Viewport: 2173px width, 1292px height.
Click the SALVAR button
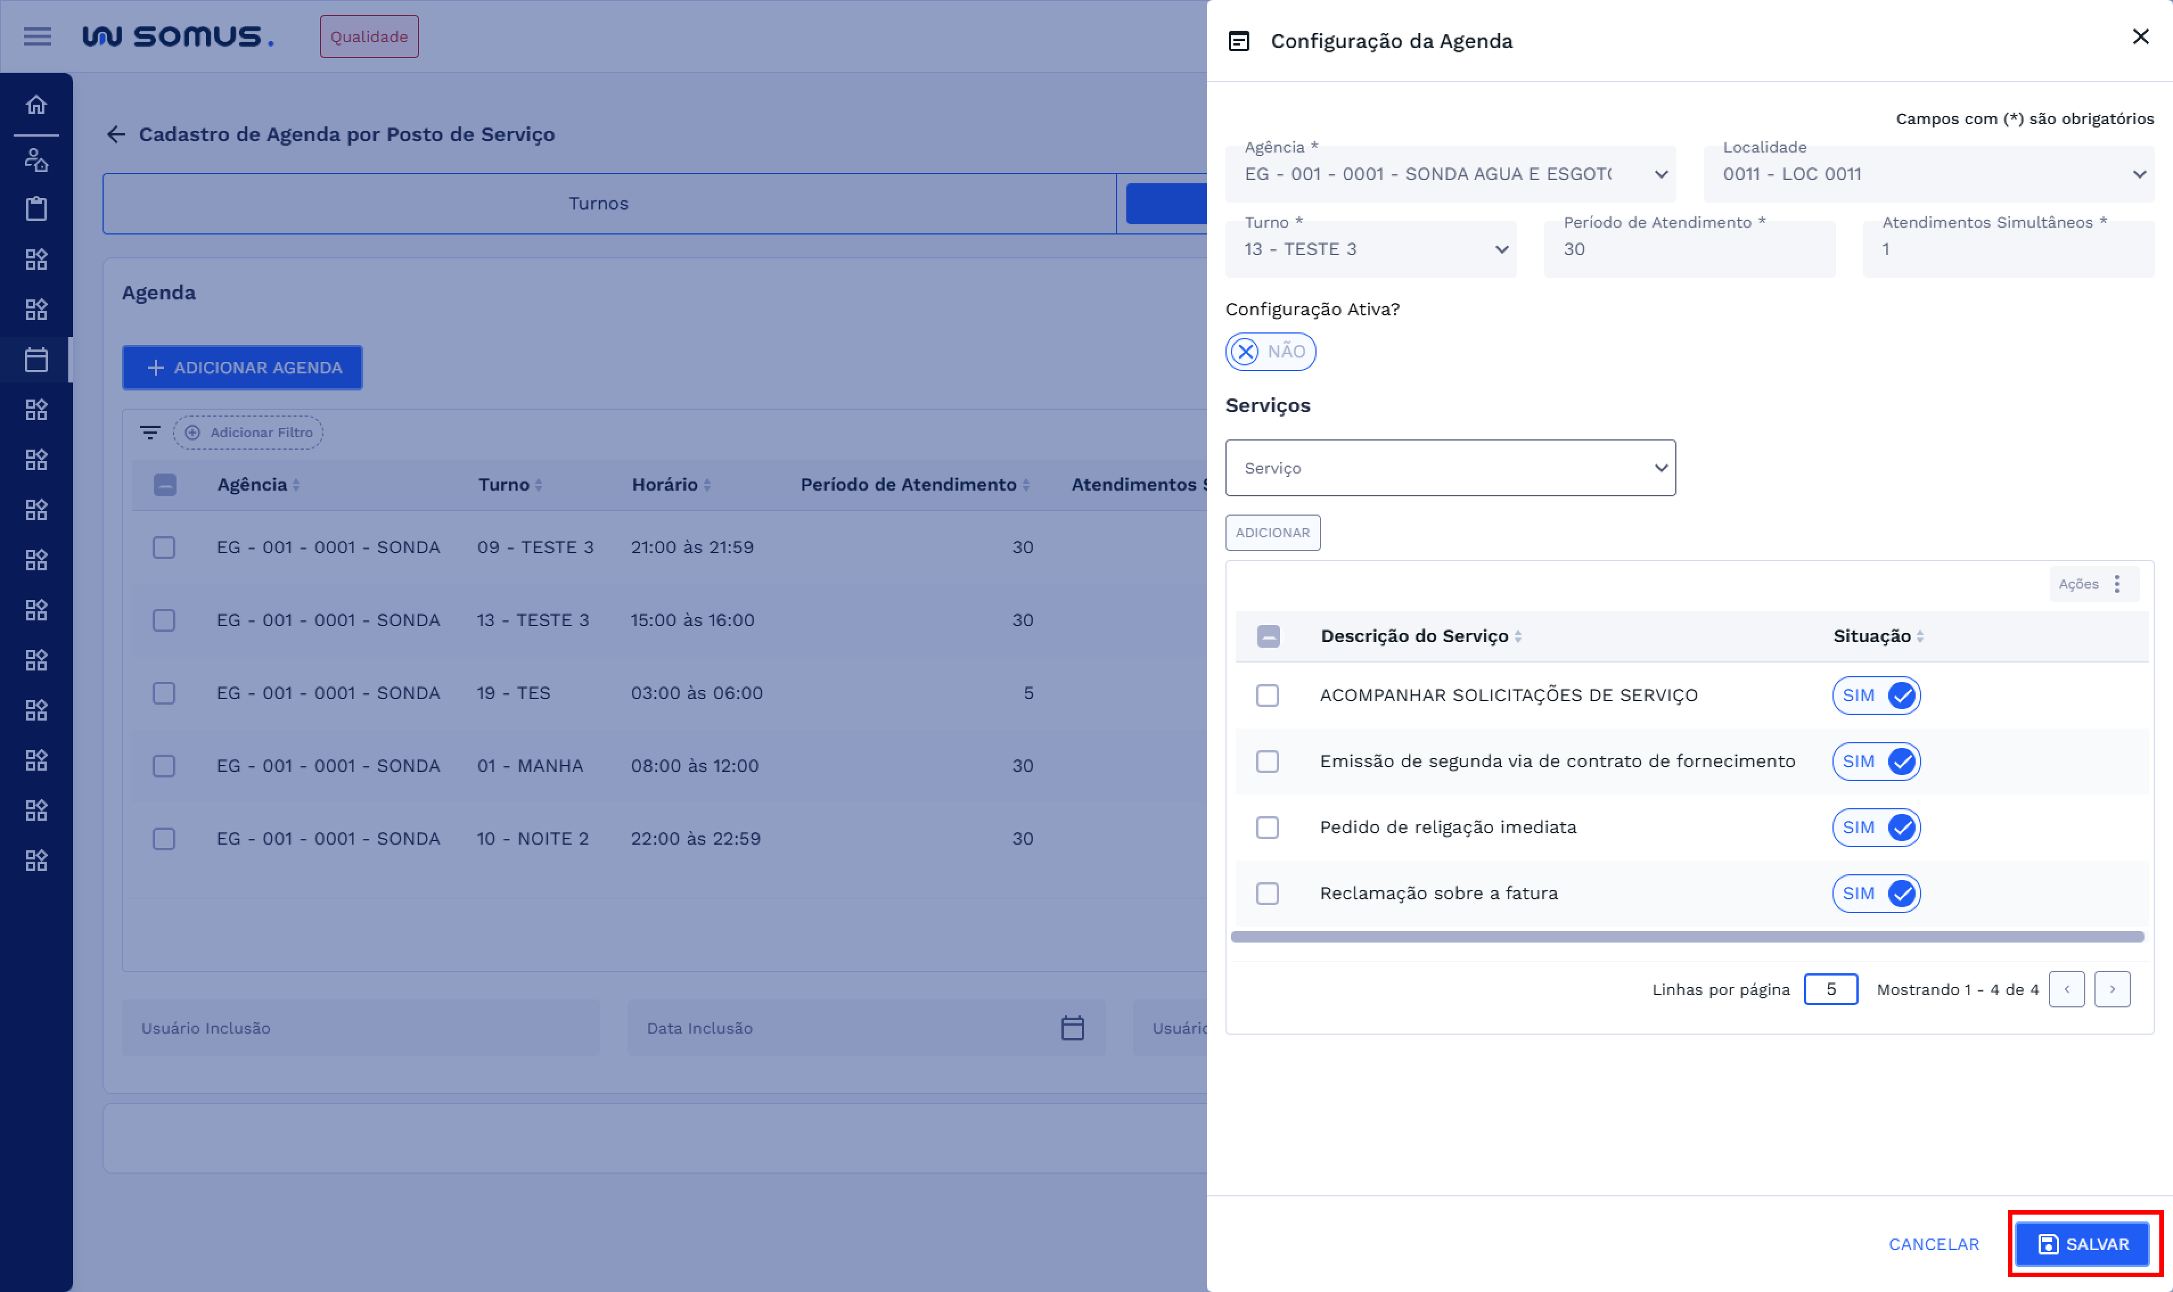(2082, 1244)
